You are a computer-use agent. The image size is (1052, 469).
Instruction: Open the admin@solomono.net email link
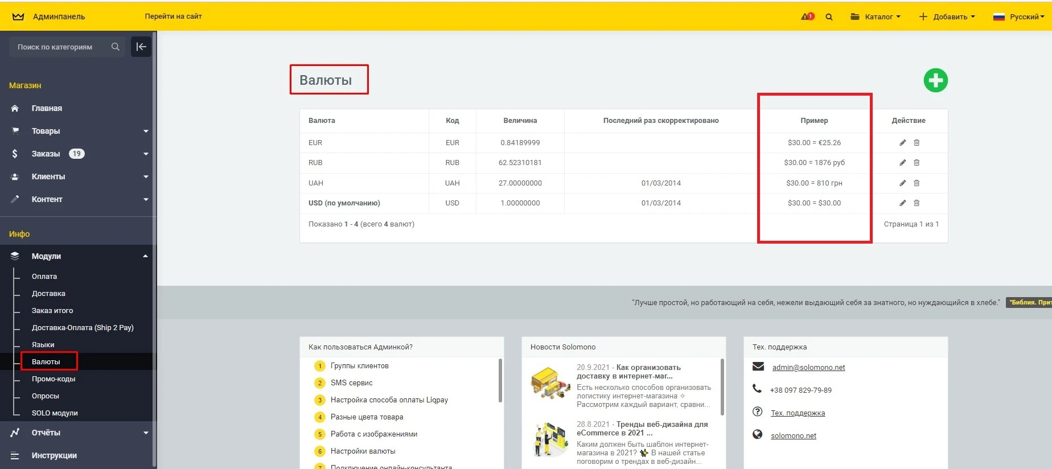pyautogui.click(x=808, y=368)
